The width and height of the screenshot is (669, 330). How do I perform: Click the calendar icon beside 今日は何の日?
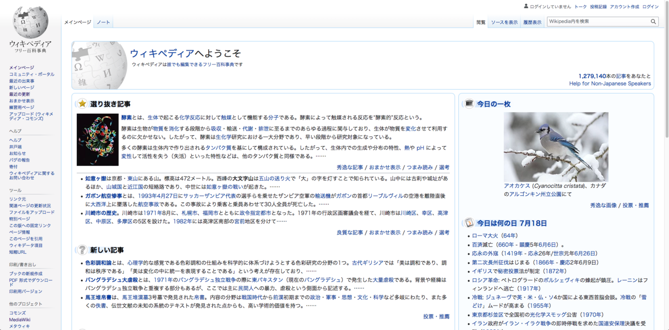(x=469, y=223)
